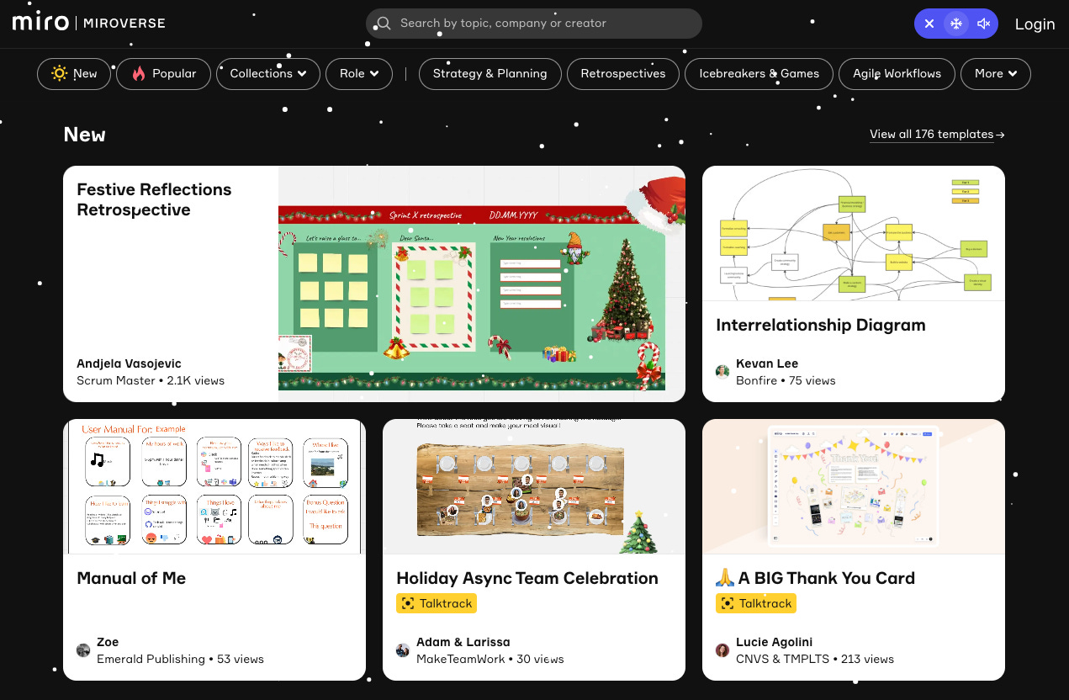Open Manual of Me title

pos(131,578)
